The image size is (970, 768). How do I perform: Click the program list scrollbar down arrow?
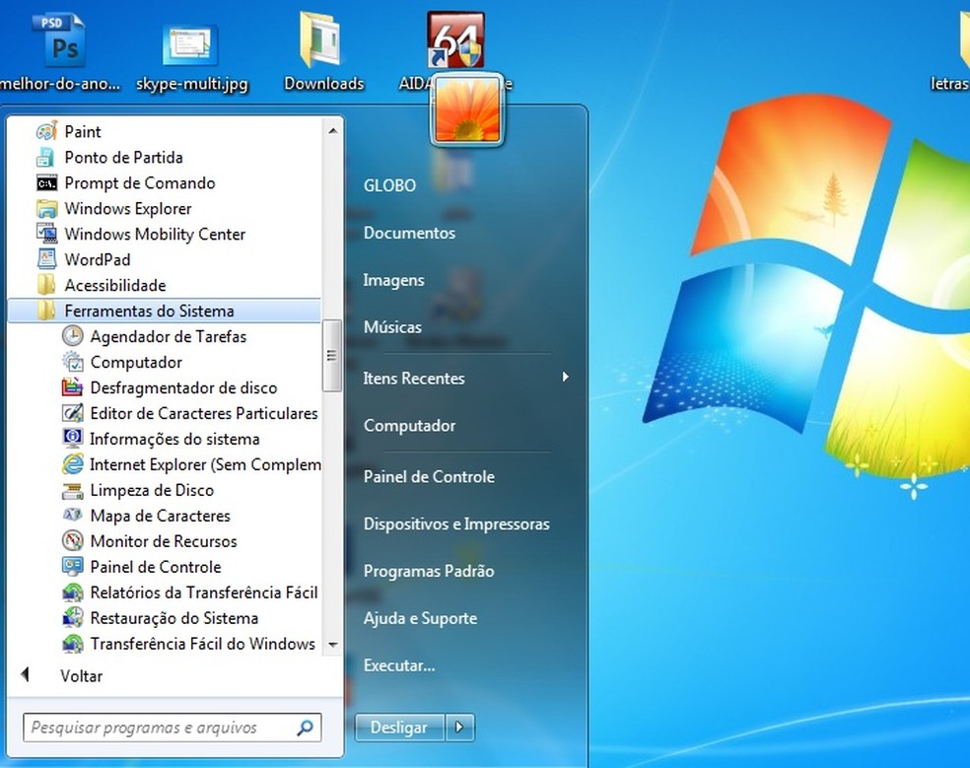click(332, 645)
